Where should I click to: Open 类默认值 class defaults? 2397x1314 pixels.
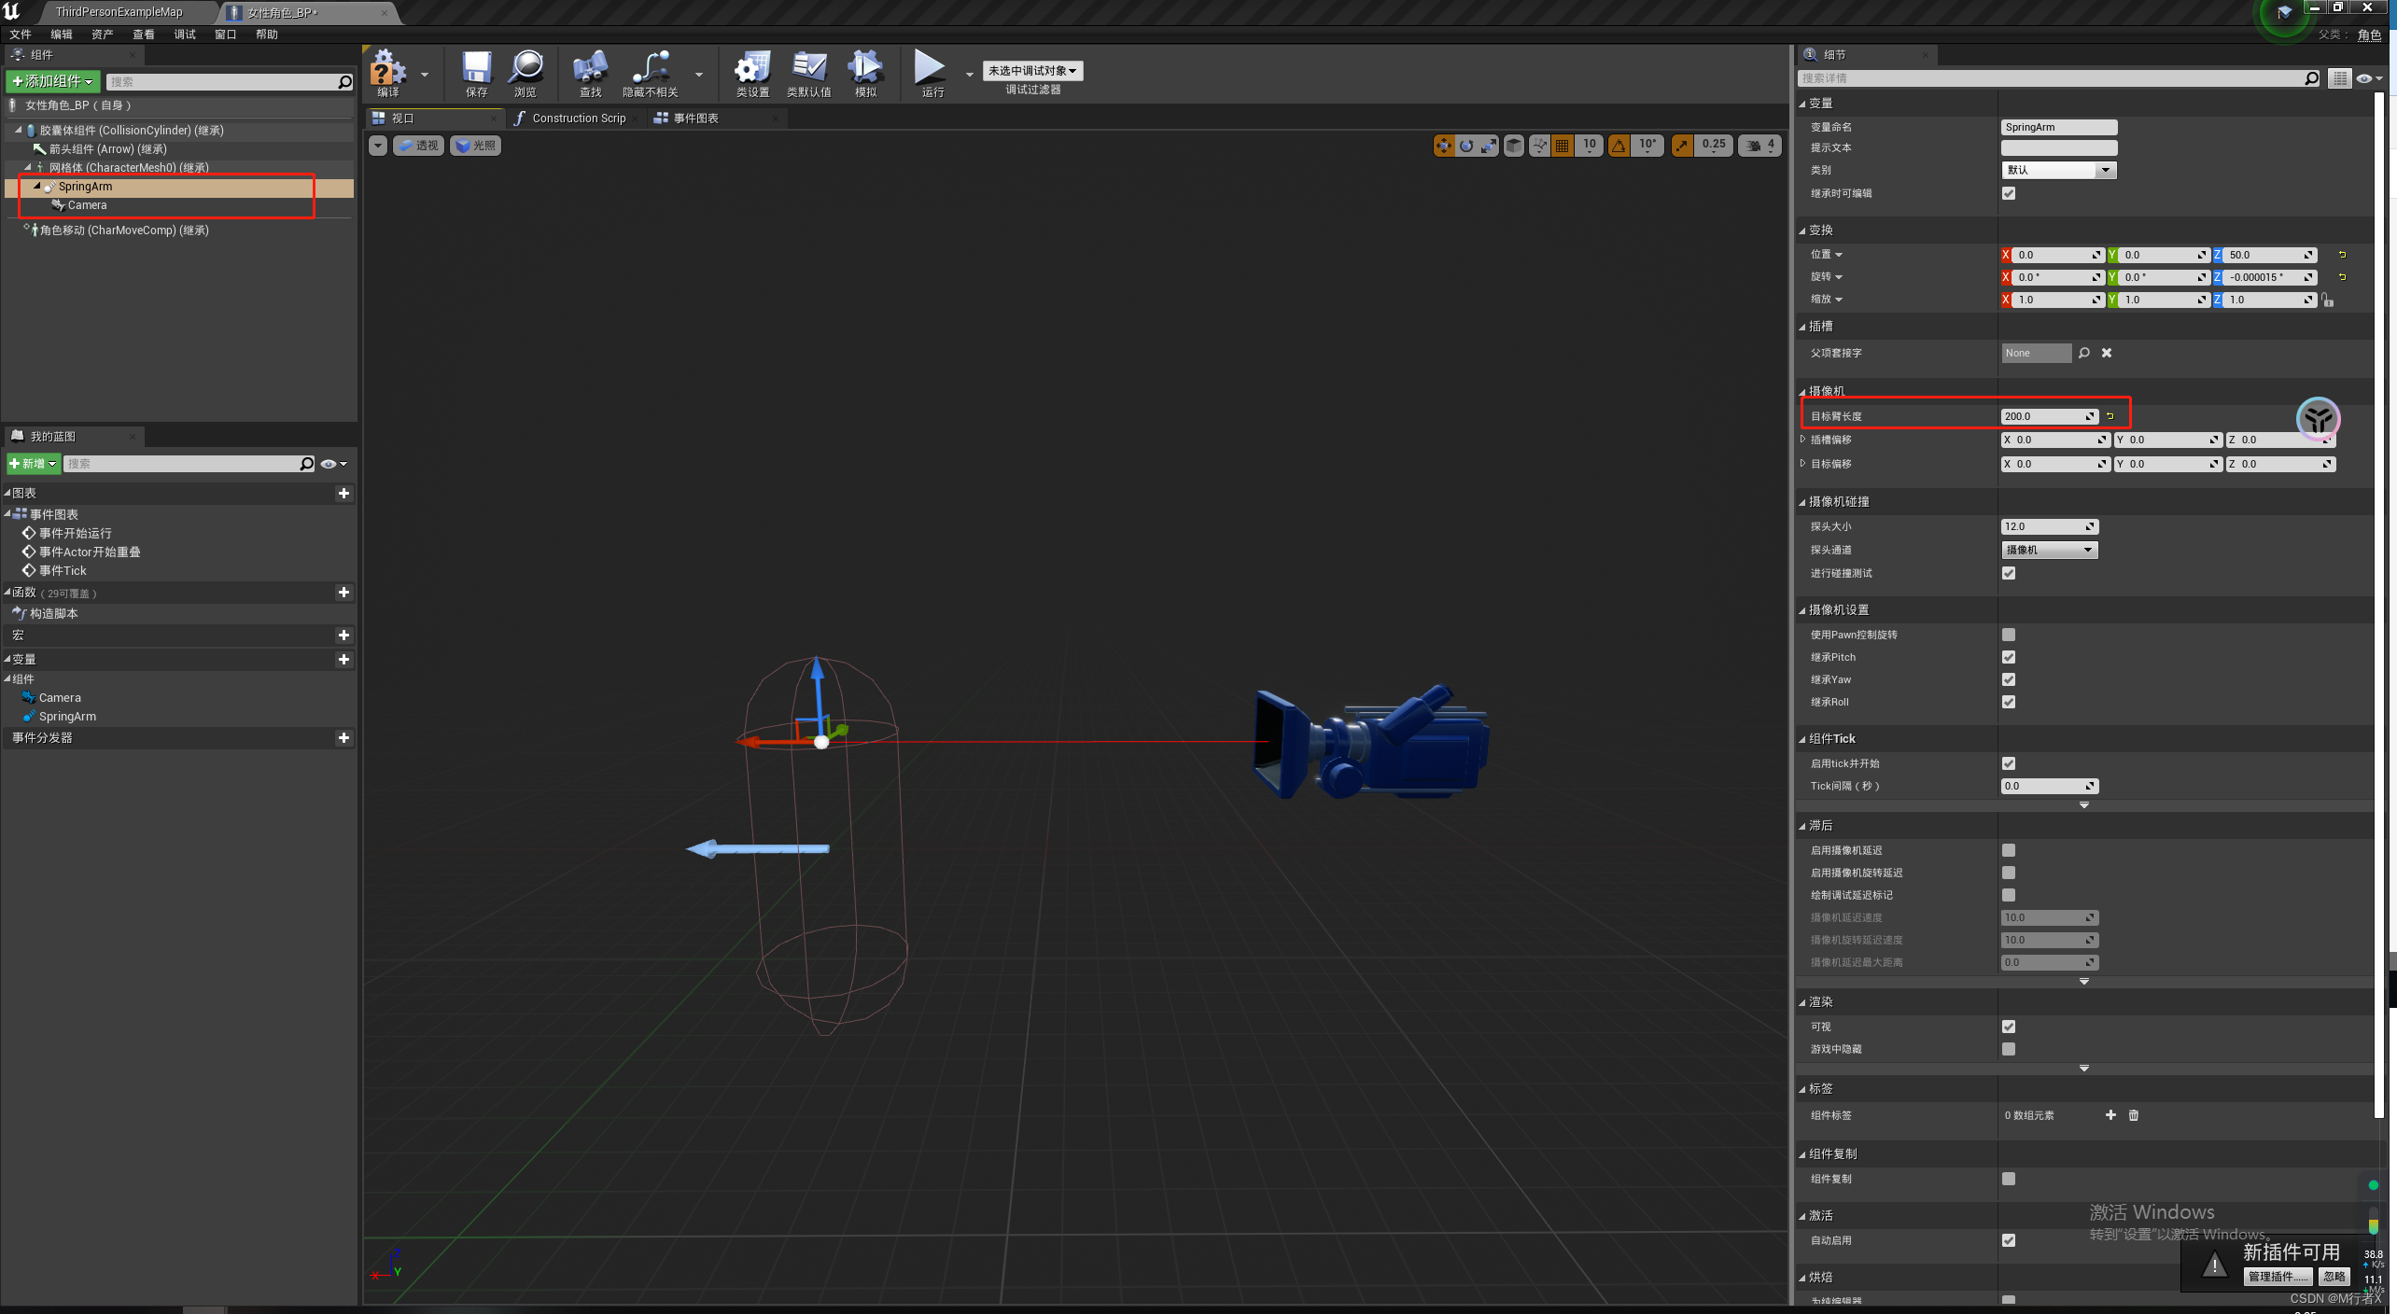[x=808, y=73]
